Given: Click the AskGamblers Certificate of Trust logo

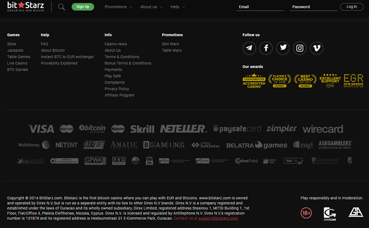Looking at the screenshot, I should (x=335, y=144).
